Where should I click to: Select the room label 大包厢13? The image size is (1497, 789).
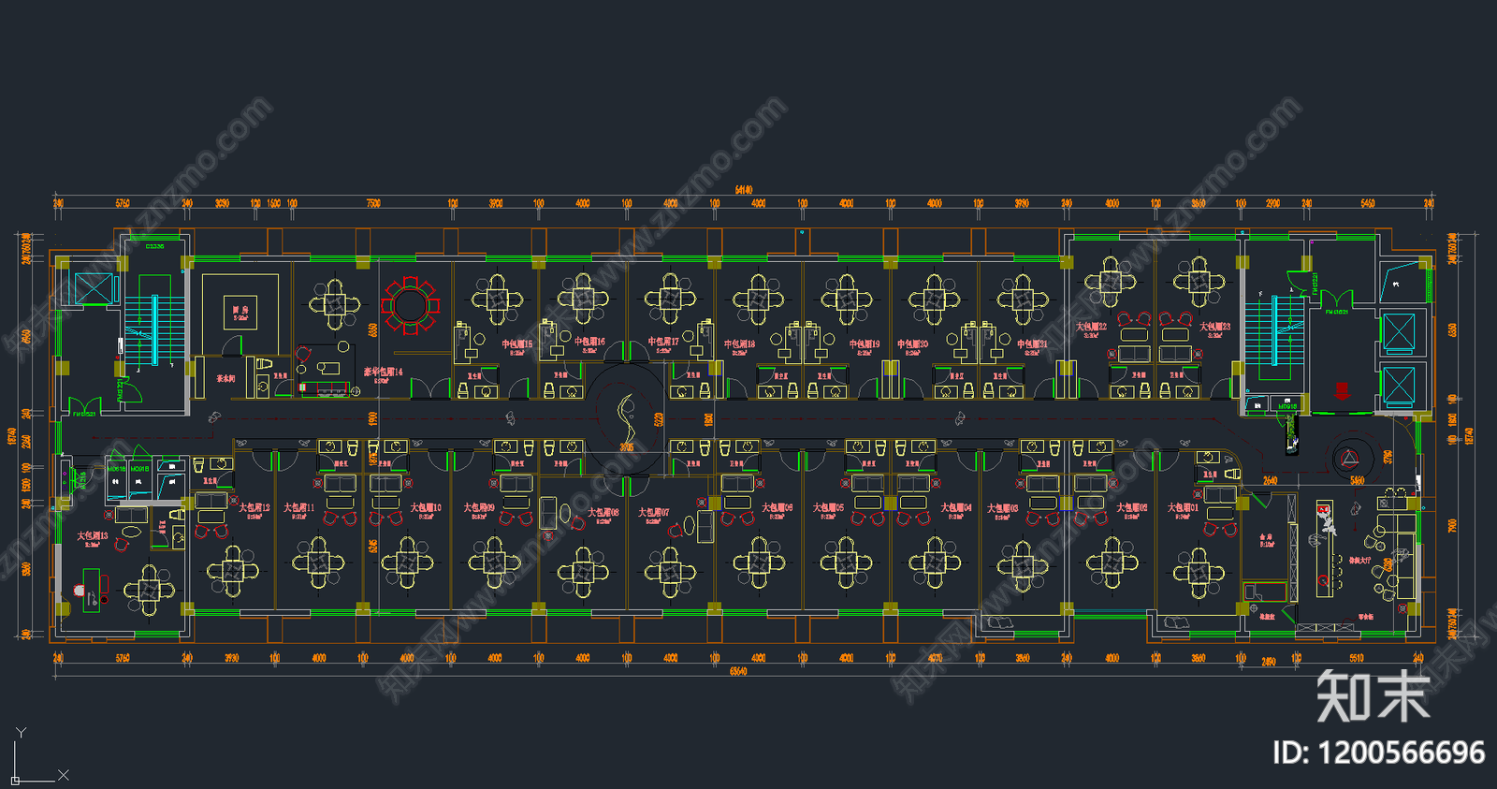(x=93, y=536)
